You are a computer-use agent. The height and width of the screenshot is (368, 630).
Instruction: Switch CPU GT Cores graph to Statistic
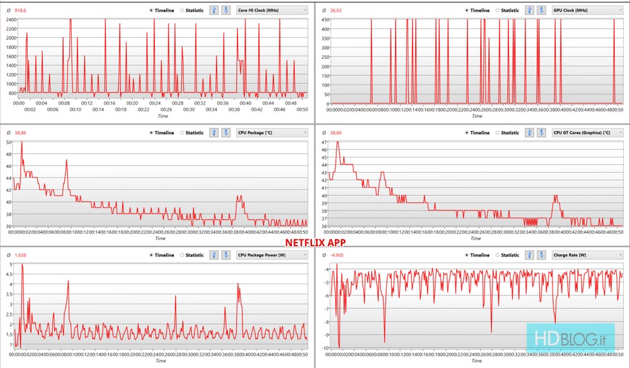(x=498, y=133)
